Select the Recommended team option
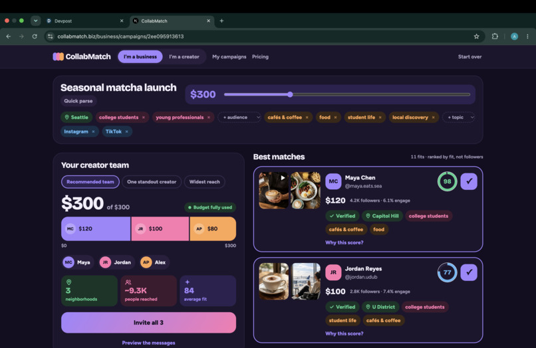536x348 pixels. 90,182
